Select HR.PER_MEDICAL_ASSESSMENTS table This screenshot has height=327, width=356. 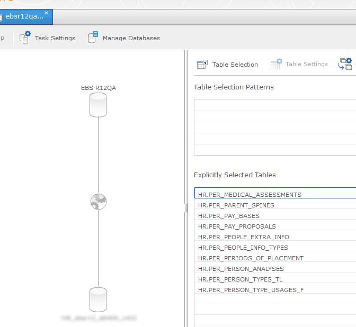250,195
